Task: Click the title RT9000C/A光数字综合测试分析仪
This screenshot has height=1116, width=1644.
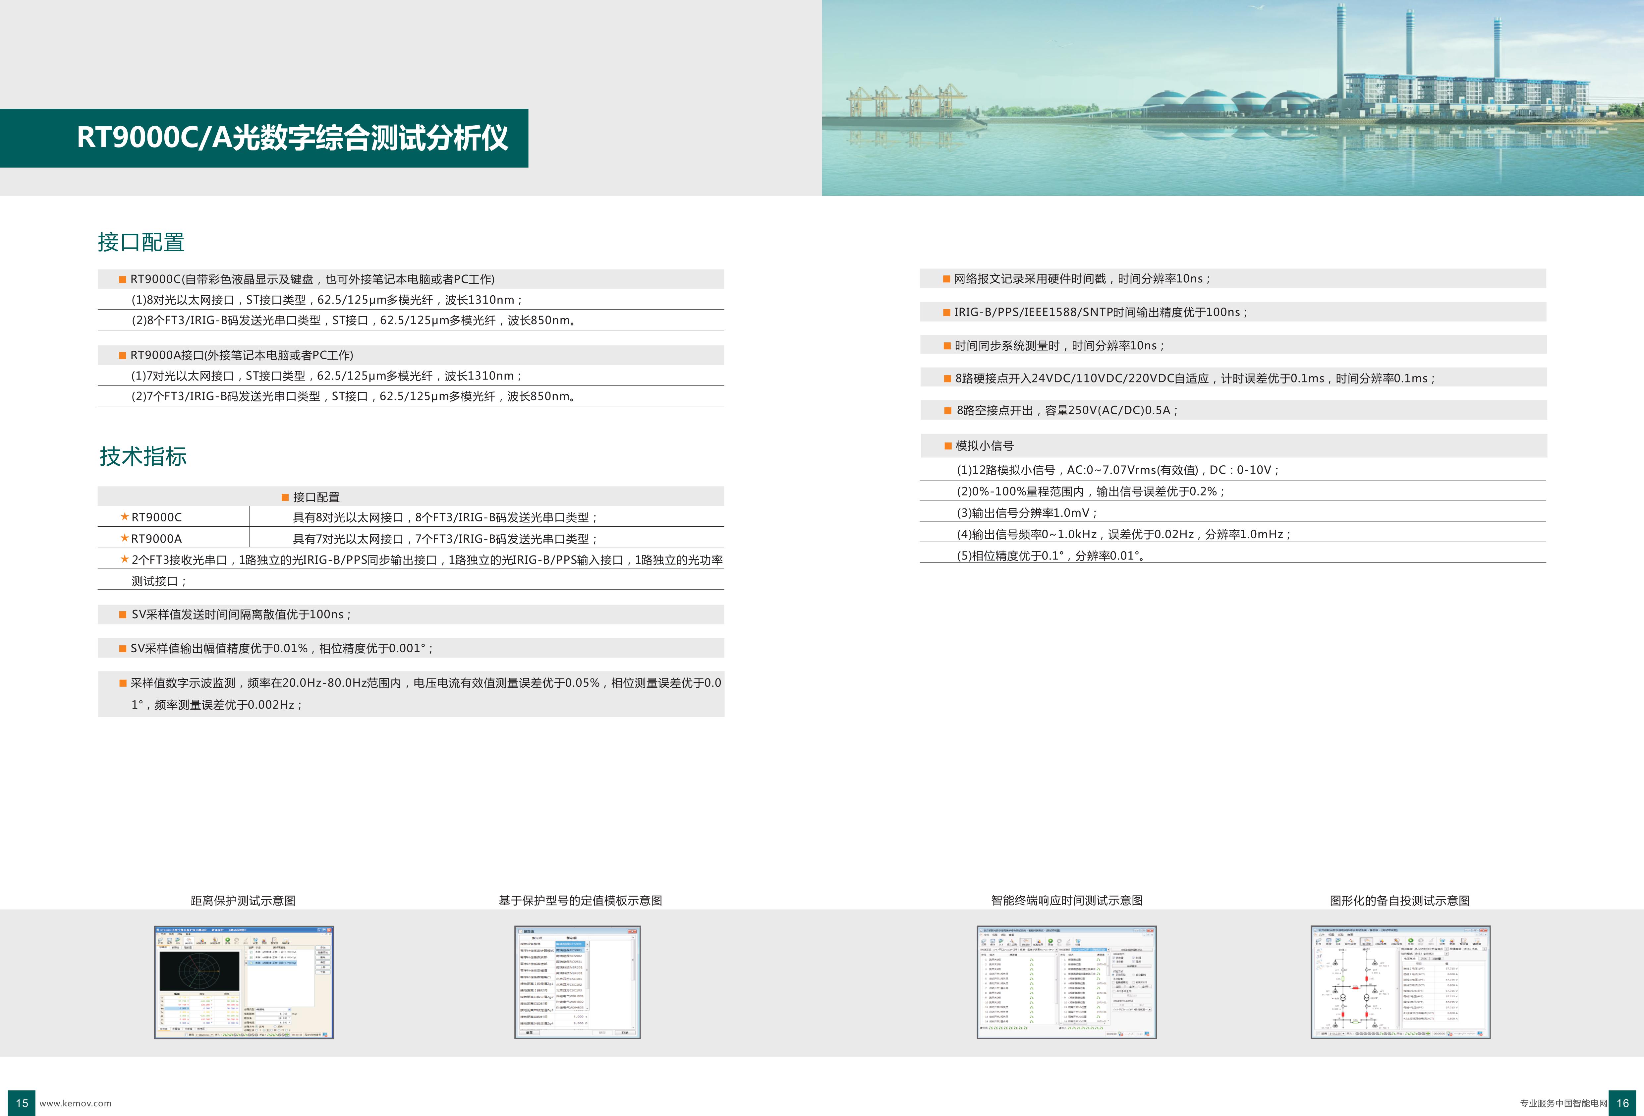Action: [292, 137]
